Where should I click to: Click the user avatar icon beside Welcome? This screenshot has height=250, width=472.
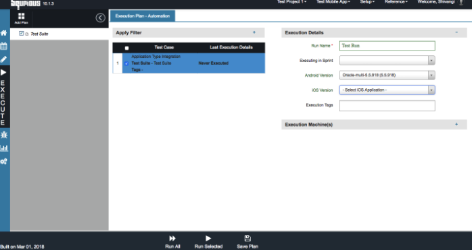[461, 3]
